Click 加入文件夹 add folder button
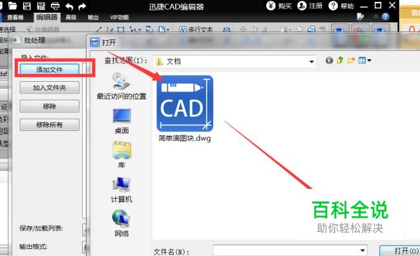Viewport: 420px width, 256px height. (x=50, y=88)
